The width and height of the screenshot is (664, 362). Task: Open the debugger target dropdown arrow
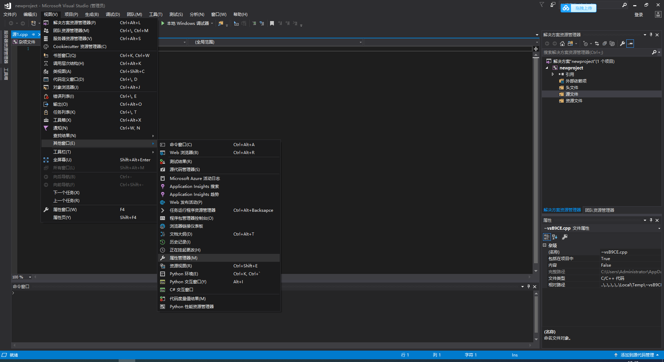click(212, 23)
